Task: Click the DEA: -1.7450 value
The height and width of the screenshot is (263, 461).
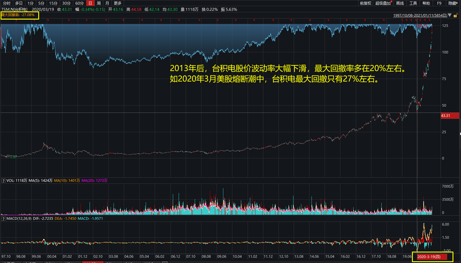Action: (x=65, y=219)
